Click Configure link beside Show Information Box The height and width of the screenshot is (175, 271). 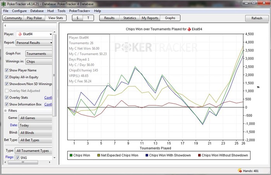48,104
